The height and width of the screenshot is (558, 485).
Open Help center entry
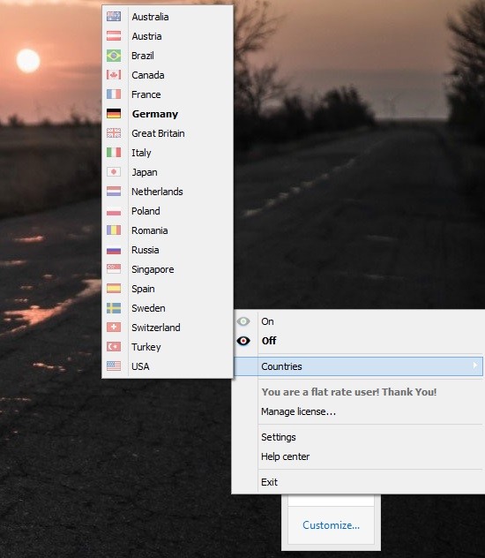coord(286,456)
